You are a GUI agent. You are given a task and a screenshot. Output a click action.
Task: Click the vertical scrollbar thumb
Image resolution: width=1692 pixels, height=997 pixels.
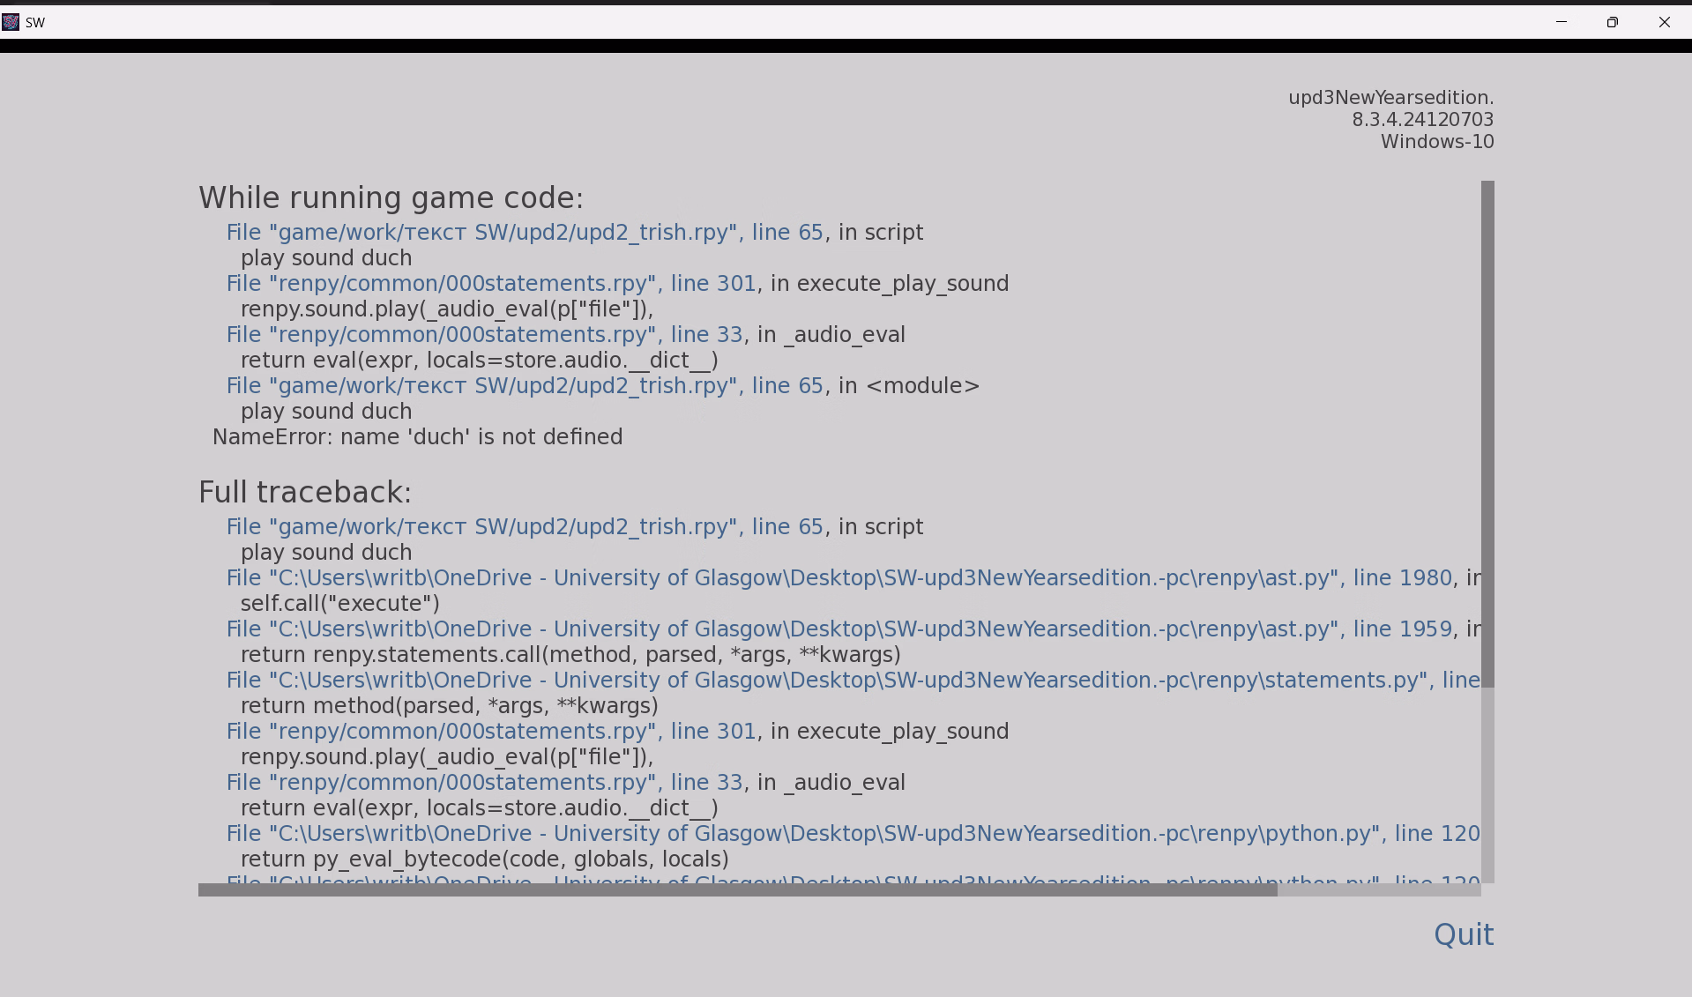[x=1487, y=434]
